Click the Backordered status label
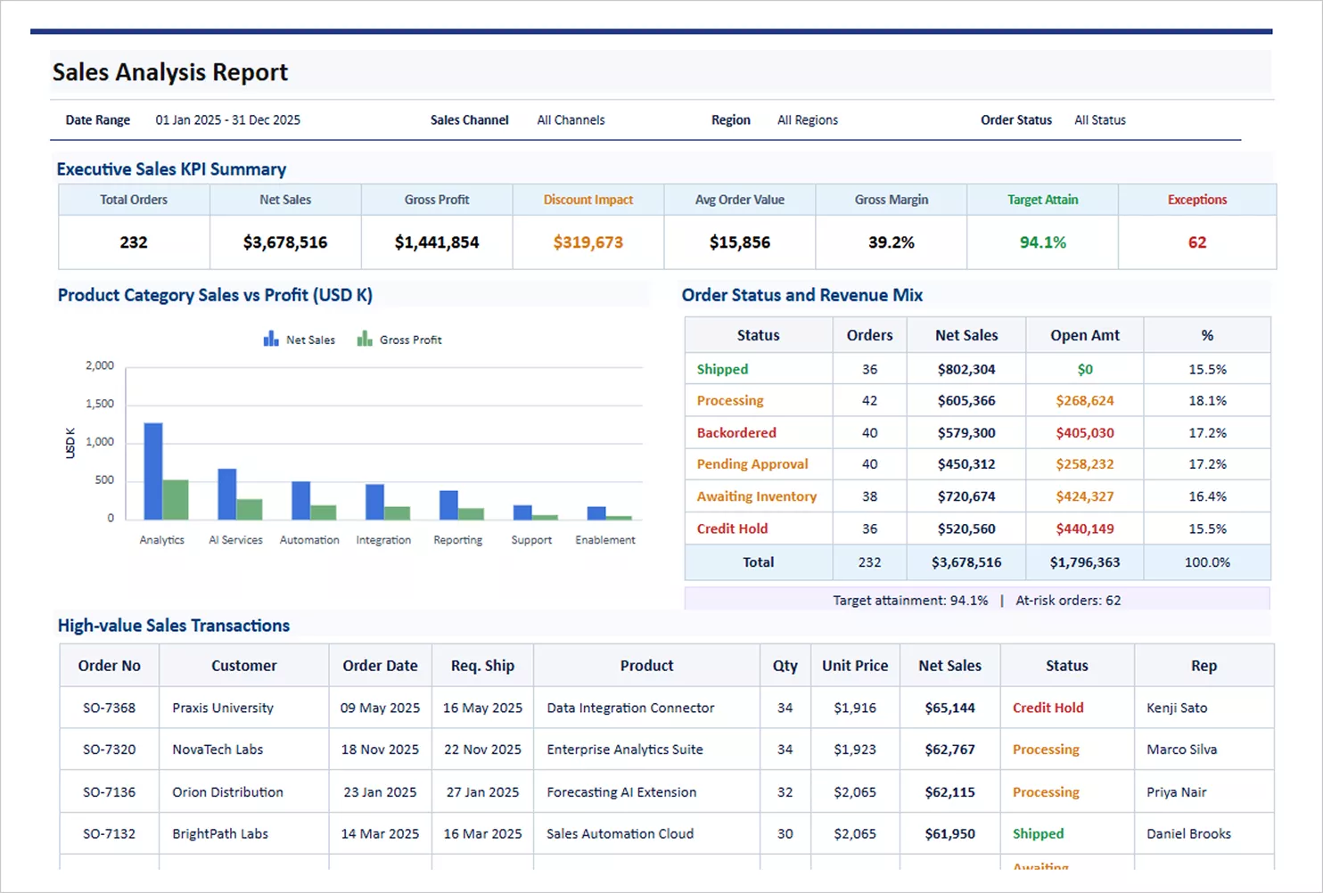Image resolution: width=1323 pixels, height=893 pixels. point(736,432)
